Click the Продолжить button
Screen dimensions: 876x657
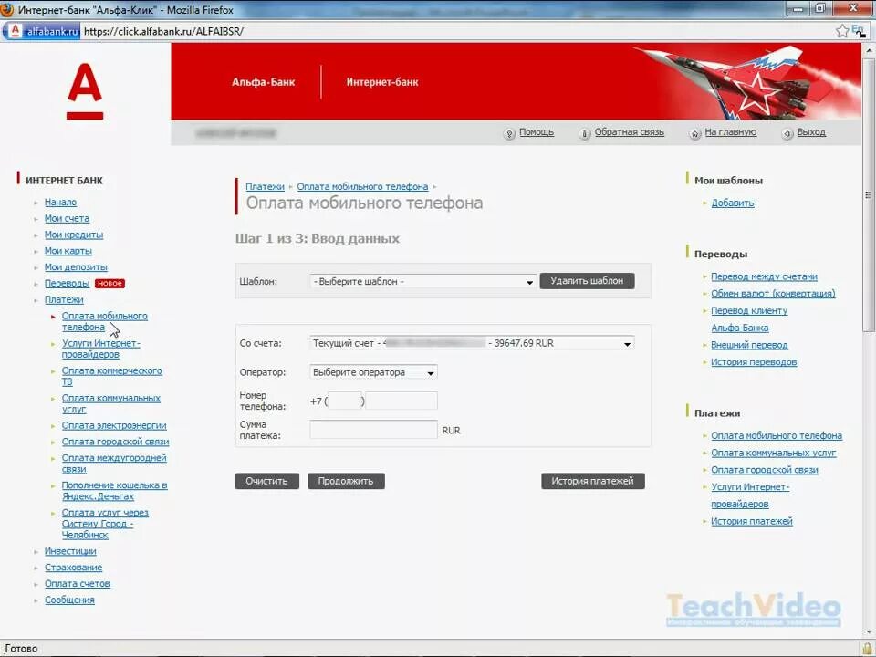346,481
